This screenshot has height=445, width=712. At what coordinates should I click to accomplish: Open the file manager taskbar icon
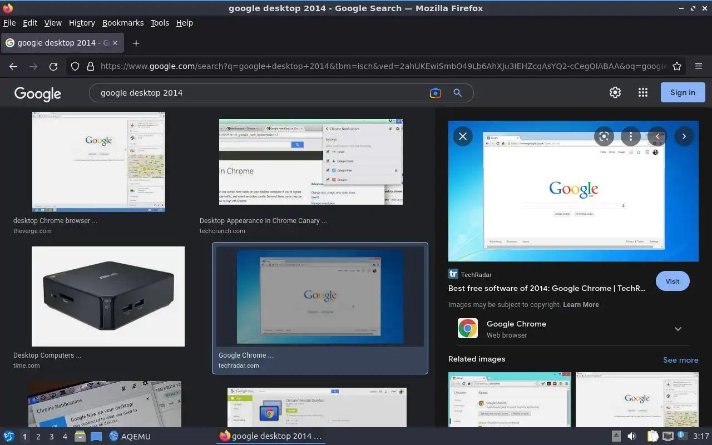click(x=80, y=436)
